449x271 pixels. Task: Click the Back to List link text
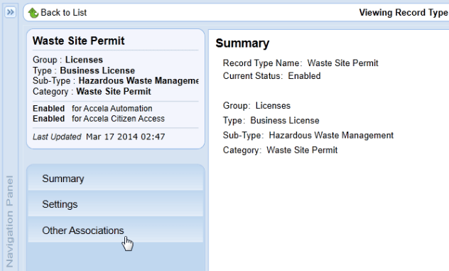point(63,13)
